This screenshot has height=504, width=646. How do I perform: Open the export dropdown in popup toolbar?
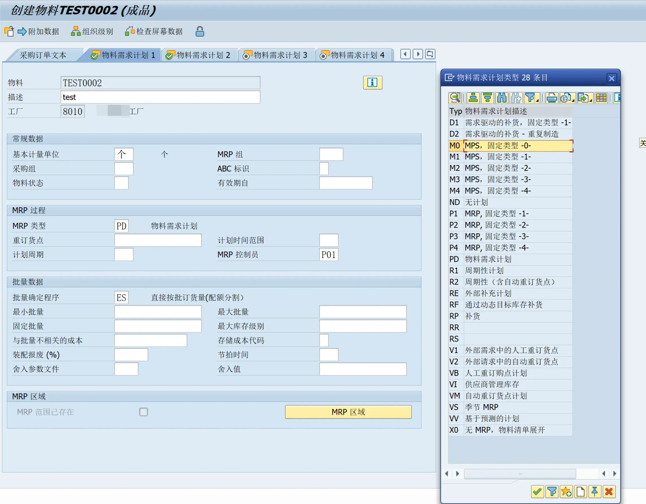coord(590,101)
